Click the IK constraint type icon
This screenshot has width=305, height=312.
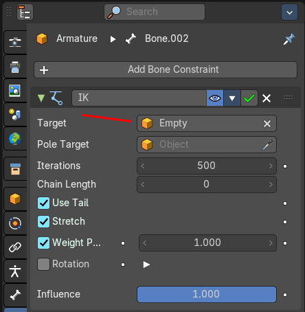tap(56, 98)
